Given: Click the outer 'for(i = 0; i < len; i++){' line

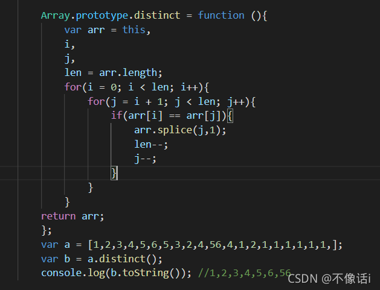Looking at the screenshot, I should (x=137, y=87).
